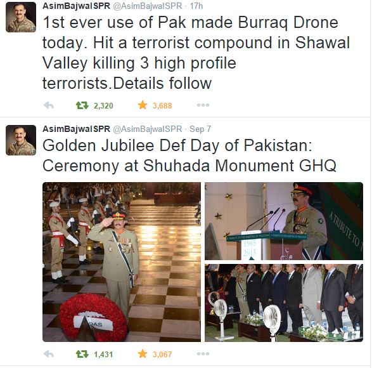Retweet the Burraq Drone tweet

coord(82,105)
